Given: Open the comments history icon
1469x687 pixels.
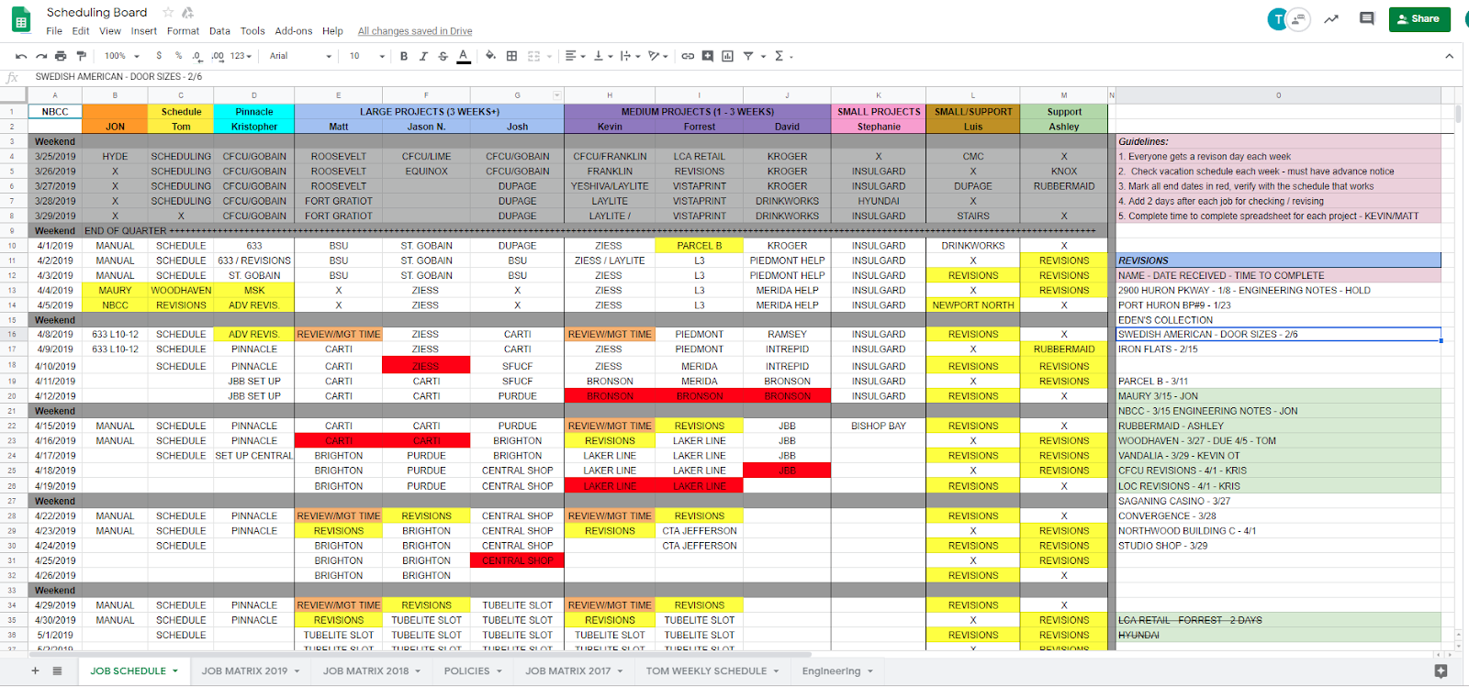Looking at the screenshot, I should 1367,19.
